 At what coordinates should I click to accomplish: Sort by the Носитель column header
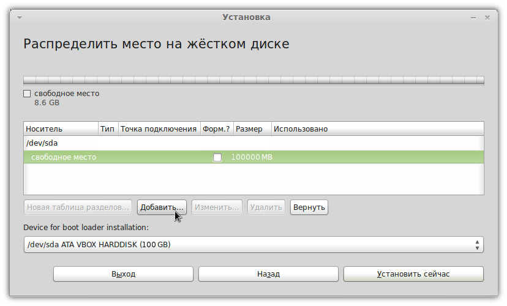tap(61, 129)
